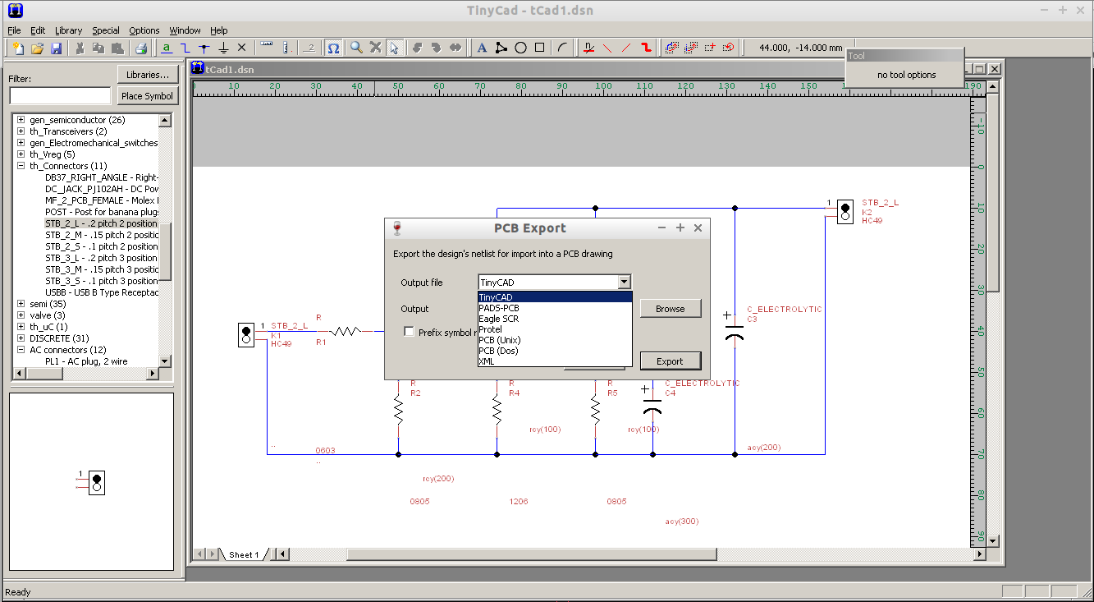The height and width of the screenshot is (602, 1094).
Task: Toggle the Prefix symbol checkbox
Action: [408, 331]
